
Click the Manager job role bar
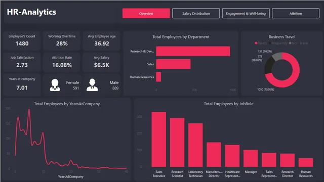(x=251, y=158)
